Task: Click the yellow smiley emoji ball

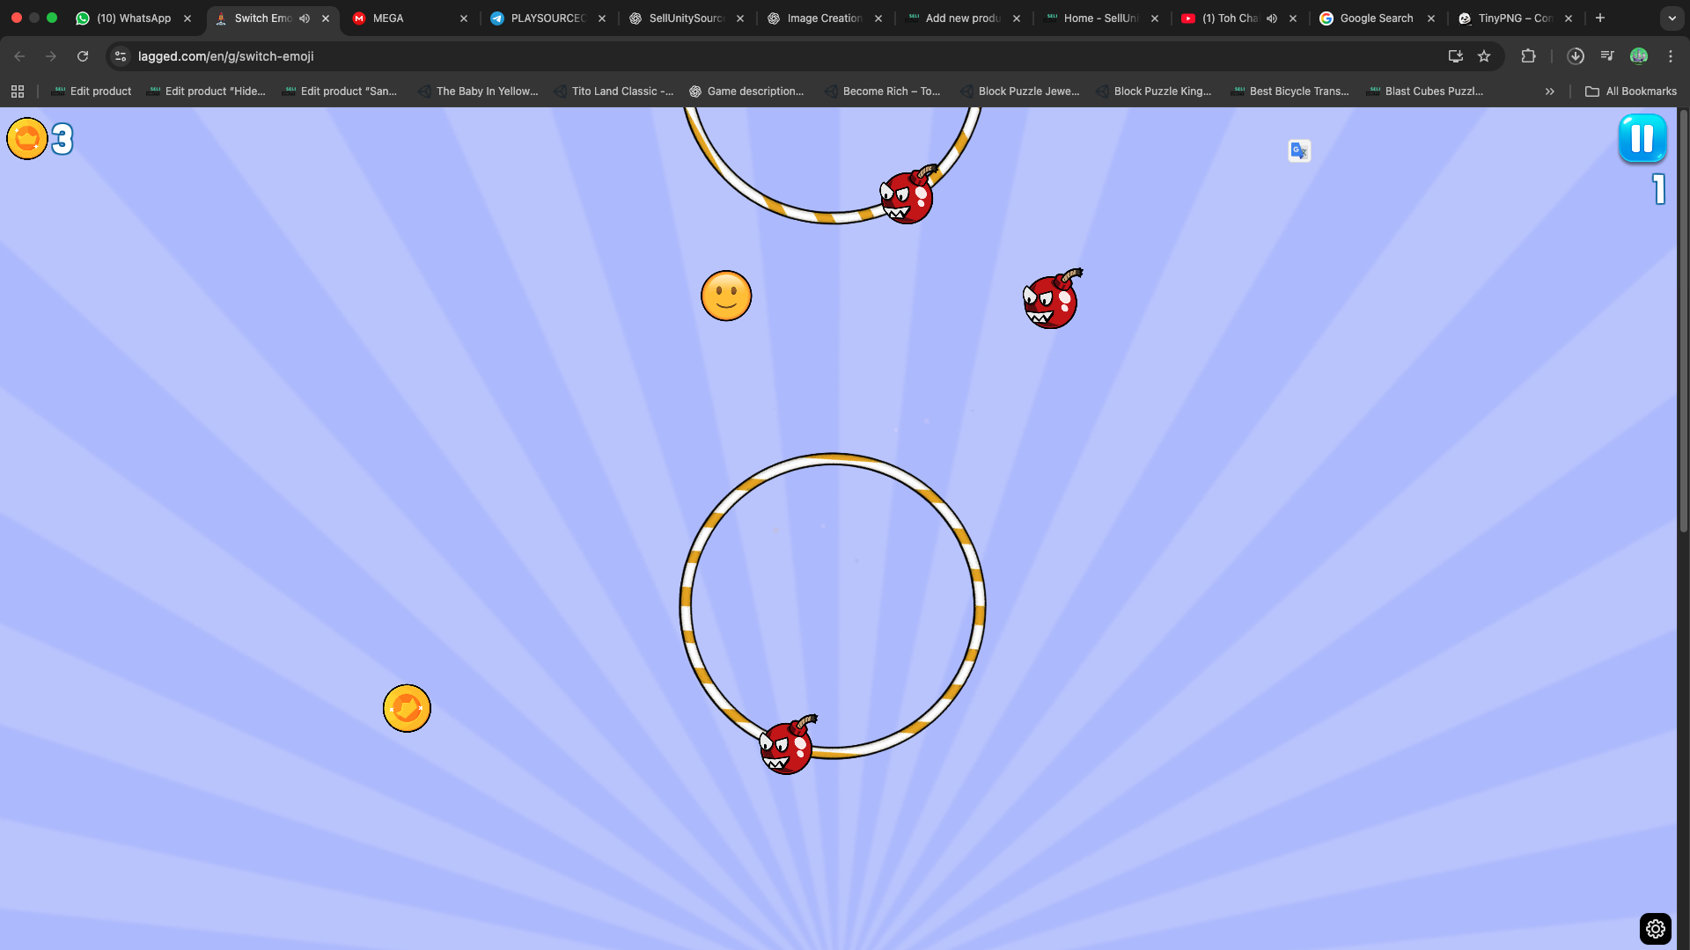Action: pyautogui.click(x=726, y=296)
